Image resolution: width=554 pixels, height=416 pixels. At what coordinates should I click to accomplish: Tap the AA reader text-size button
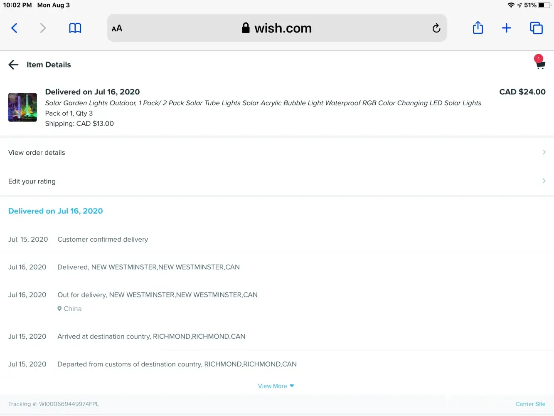(117, 28)
